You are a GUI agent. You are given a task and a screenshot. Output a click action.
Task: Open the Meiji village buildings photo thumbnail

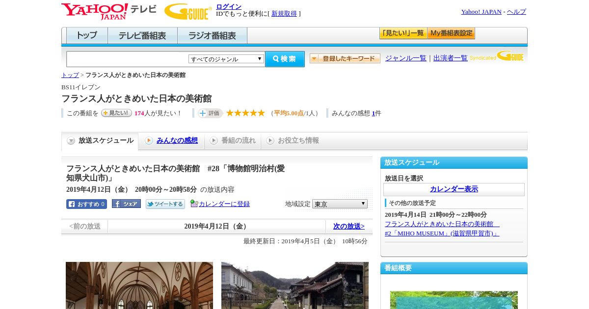click(295, 285)
